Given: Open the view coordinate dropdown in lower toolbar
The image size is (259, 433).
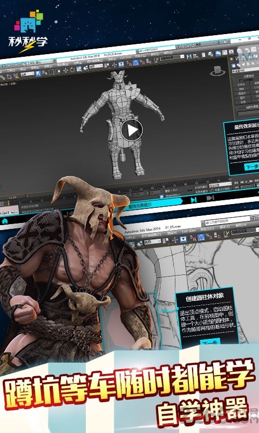Looking at the screenshot, I should pyautogui.click(x=152, y=242).
